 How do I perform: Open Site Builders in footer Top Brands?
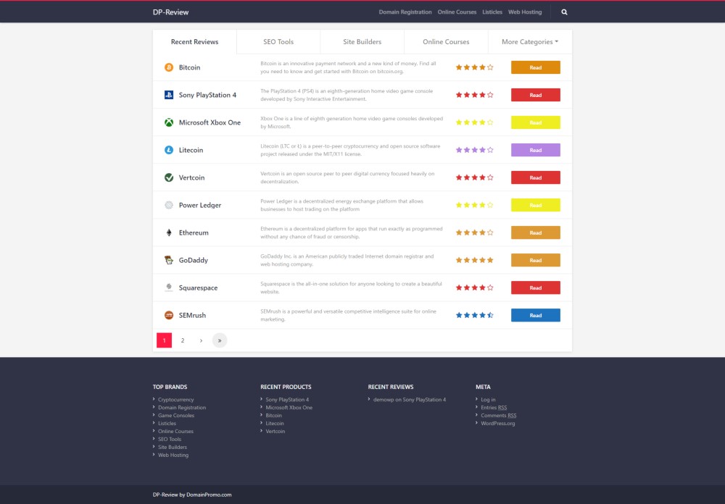pos(173,448)
